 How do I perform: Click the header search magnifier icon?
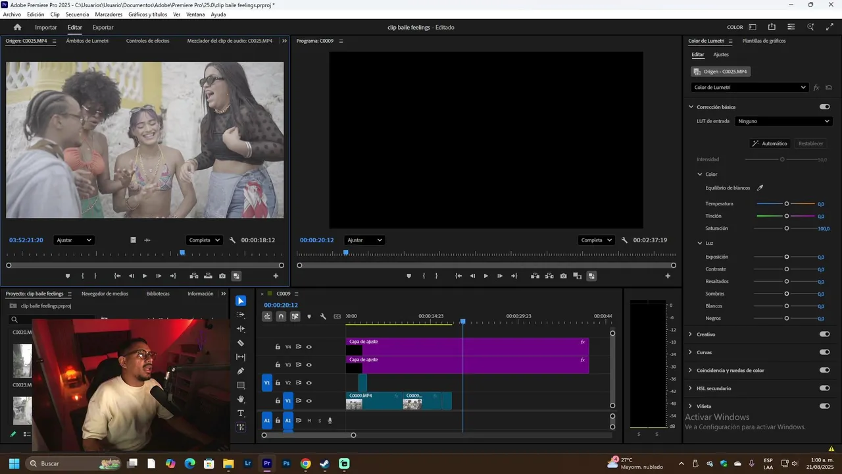[x=811, y=27]
